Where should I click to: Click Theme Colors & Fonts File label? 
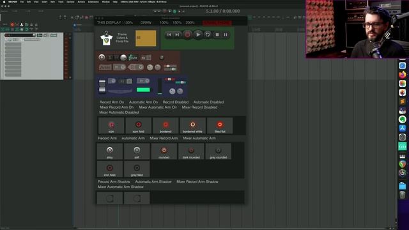click(122, 38)
